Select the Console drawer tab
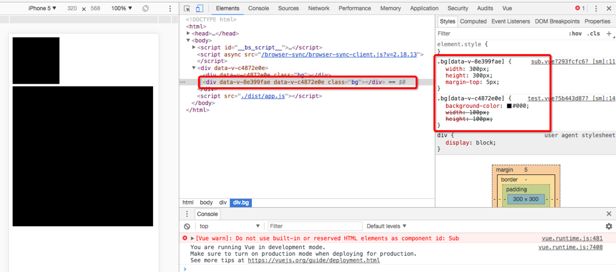 (x=207, y=214)
